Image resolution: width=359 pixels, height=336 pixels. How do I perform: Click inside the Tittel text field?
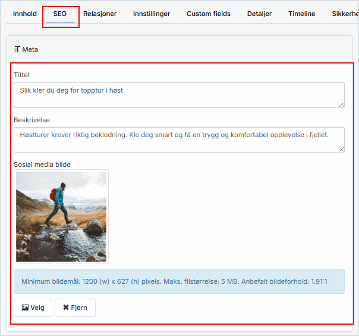[178, 95]
